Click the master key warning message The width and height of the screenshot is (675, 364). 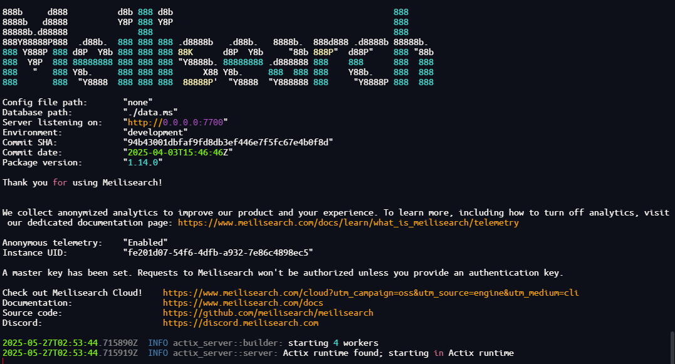tap(283, 273)
